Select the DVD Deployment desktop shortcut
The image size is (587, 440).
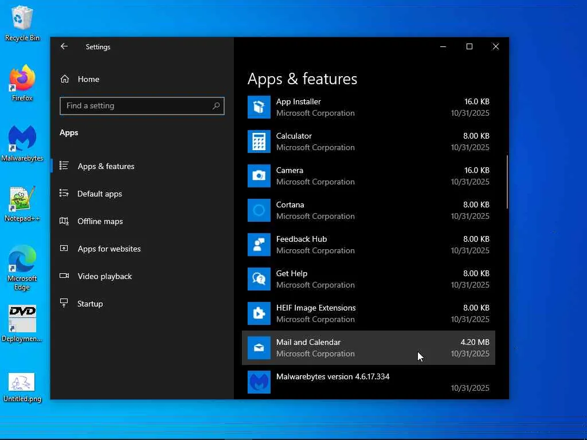pos(22,324)
